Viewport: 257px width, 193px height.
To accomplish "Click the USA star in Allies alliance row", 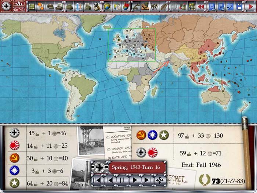I will (x=164, y=135).
